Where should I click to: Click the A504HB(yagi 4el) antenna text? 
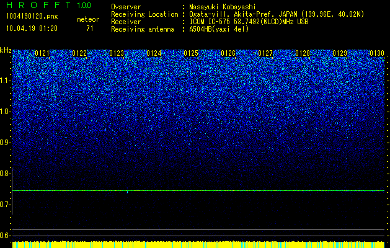(x=219, y=29)
